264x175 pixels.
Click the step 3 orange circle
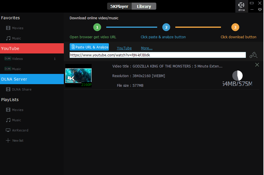235,27
